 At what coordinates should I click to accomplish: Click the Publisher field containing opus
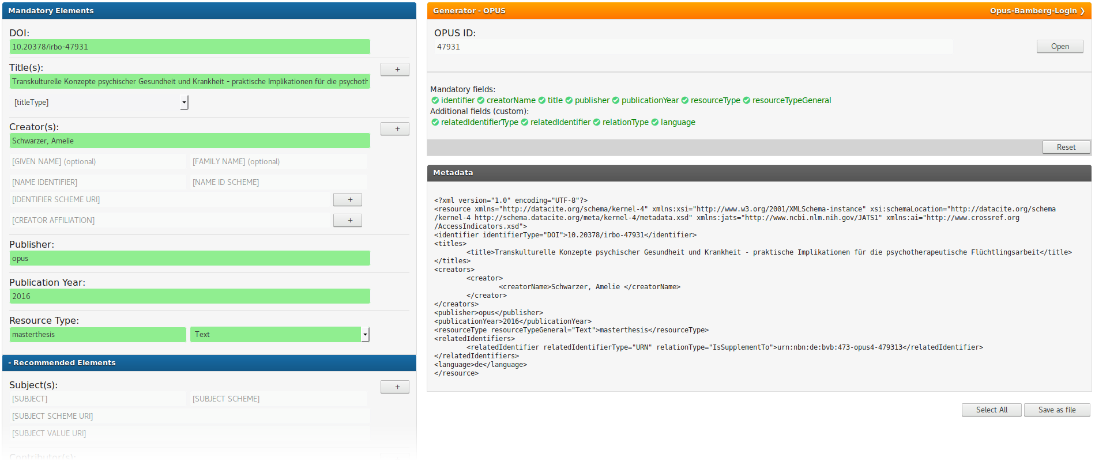(190, 259)
